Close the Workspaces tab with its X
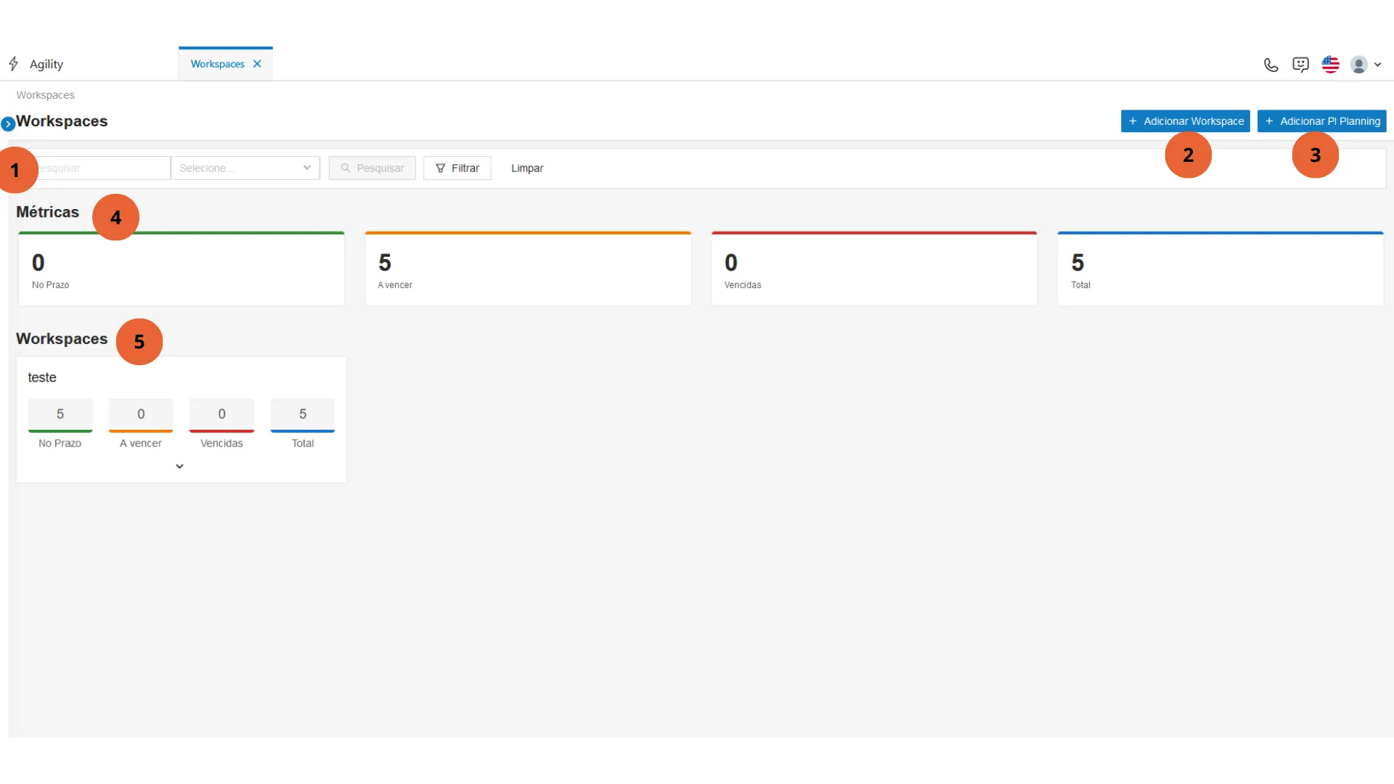This screenshot has height=784, width=1394. point(257,64)
